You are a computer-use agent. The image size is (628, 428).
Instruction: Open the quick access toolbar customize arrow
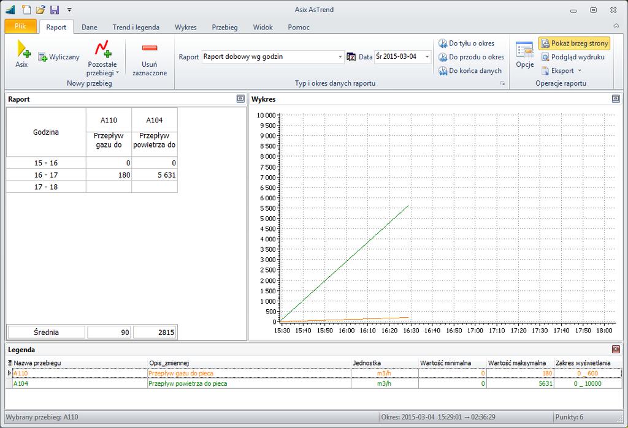(x=69, y=10)
